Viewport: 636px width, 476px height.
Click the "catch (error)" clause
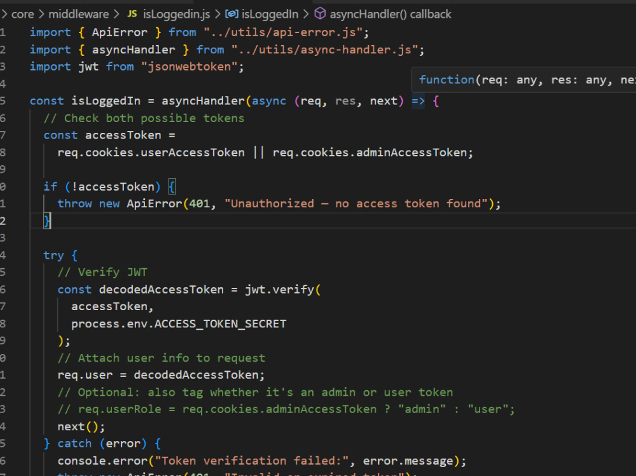102,444
